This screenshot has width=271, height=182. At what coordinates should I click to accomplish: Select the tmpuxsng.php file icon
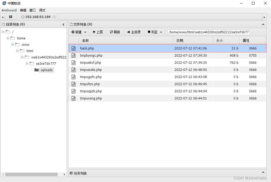(74, 98)
